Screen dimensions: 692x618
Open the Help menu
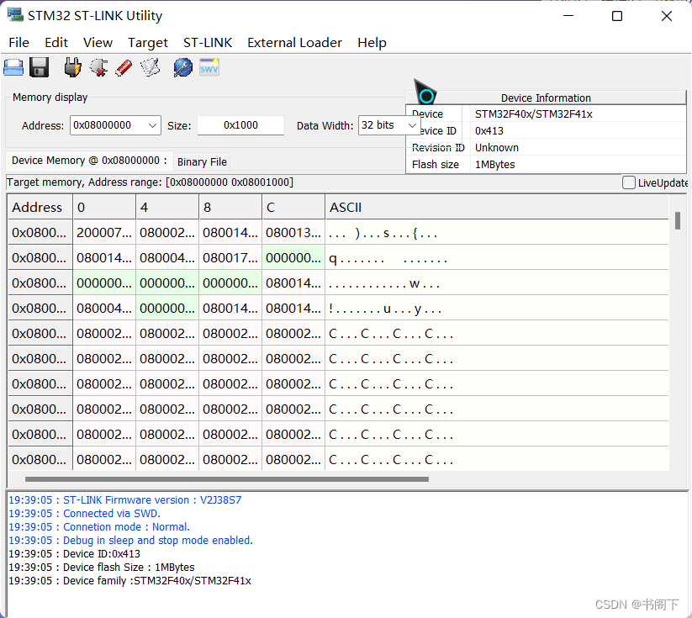[x=372, y=43]
